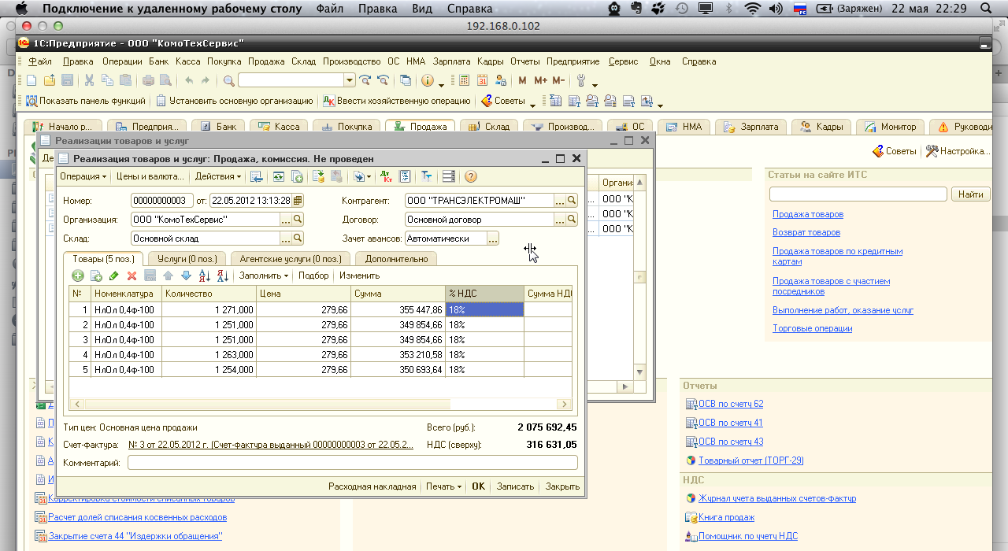The width and height of the screenshot is (1008, 551).
Task: Open the Сервис menu
Action: click(x=624, y=61)
